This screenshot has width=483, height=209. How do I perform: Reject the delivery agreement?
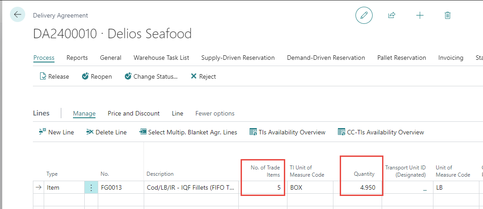[x=203, y=76]
